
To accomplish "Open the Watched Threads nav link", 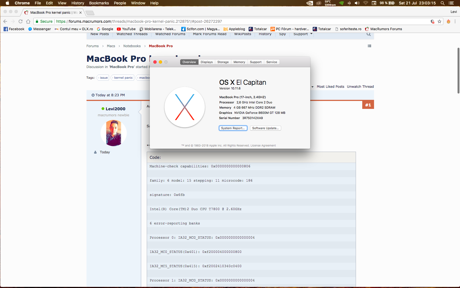I will [x=132, y=34].
